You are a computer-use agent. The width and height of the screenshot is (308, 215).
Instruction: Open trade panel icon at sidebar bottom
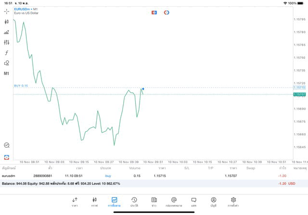coord(7,157)
